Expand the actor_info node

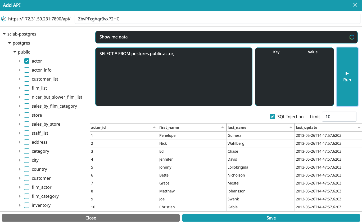(x=20, y=70)
